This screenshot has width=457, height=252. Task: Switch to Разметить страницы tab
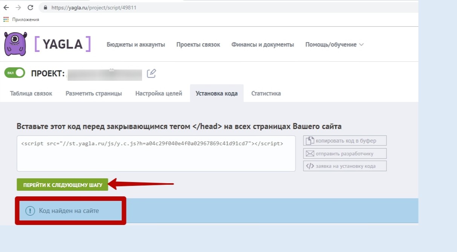pos(93,94)
